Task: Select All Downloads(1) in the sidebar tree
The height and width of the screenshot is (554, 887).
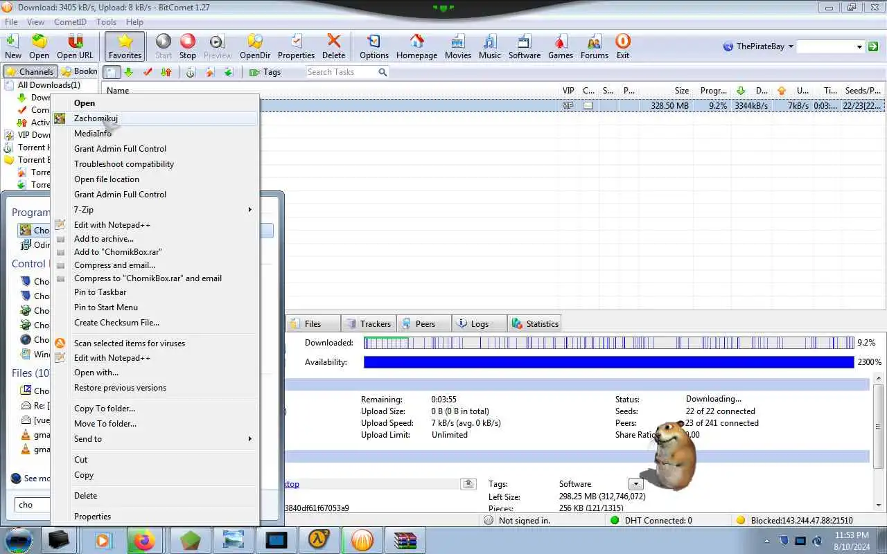Action: (49, 85)
